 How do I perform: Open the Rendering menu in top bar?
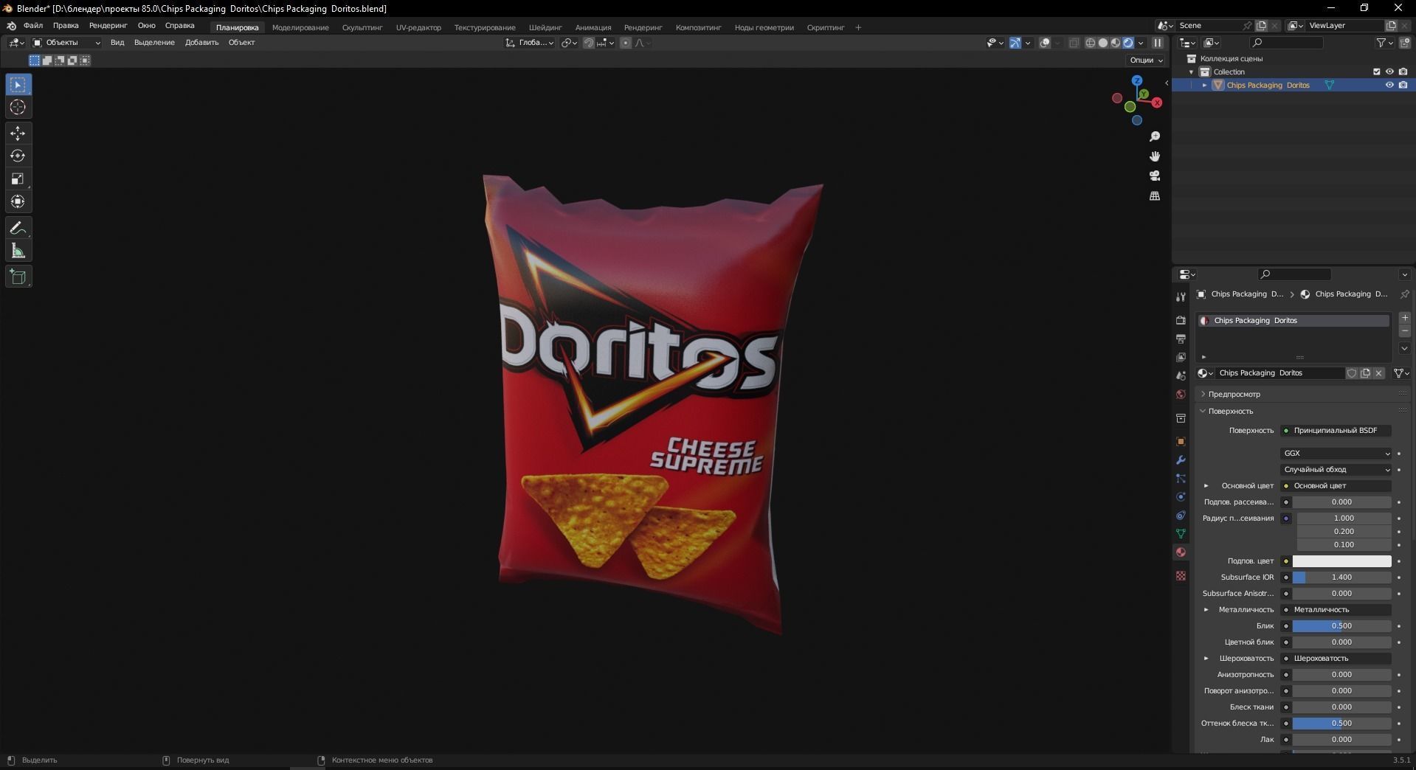(108, 25)
